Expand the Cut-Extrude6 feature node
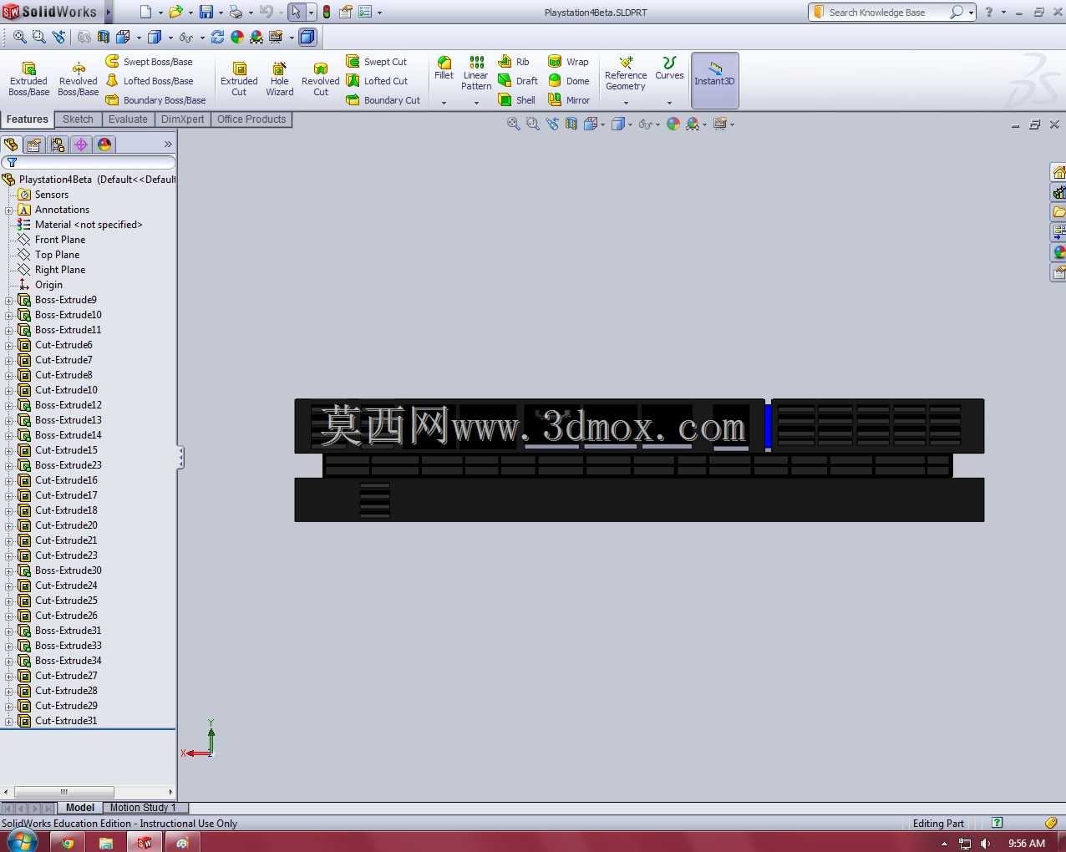The height and width of the screenshot is (852, 1066). [x=9, y=345]
